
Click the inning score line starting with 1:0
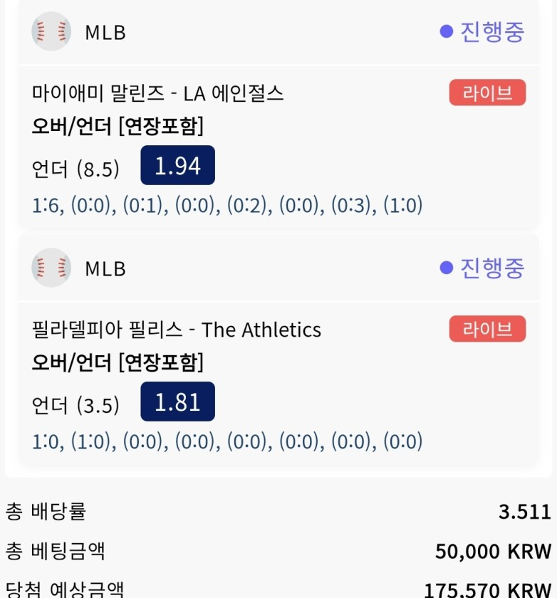[x=227, y=441]
